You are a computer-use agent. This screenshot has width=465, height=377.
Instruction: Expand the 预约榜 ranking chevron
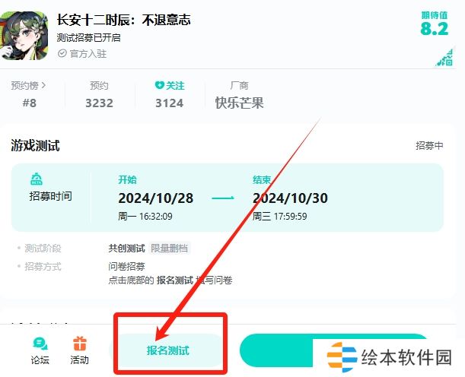[x=43, y=86]
